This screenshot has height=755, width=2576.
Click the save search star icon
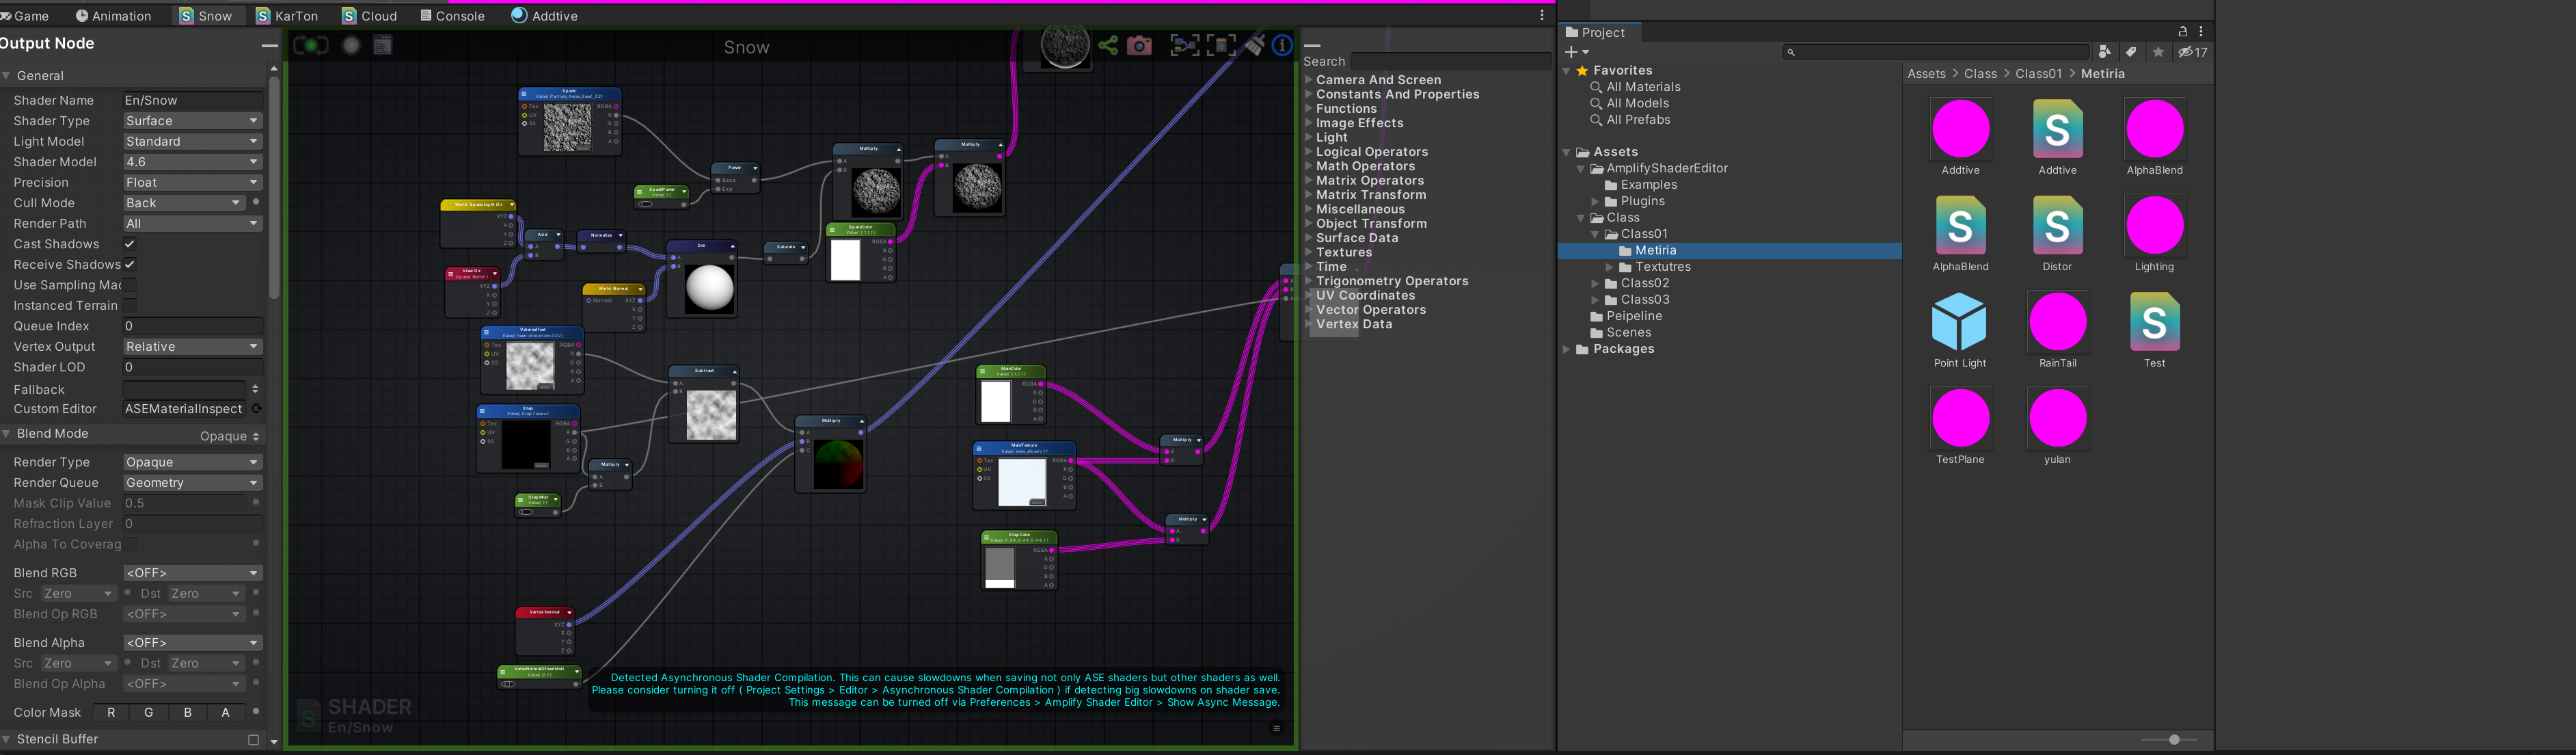pos(2158,52)
